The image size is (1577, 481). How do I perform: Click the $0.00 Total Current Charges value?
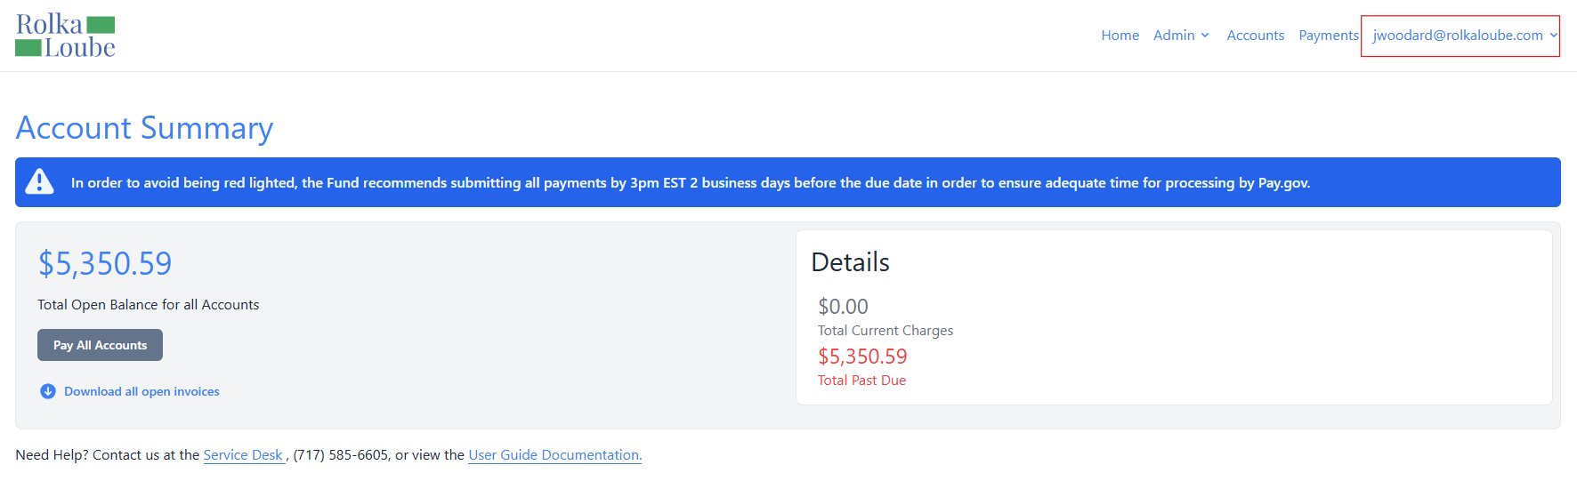(x=843, y=307)
